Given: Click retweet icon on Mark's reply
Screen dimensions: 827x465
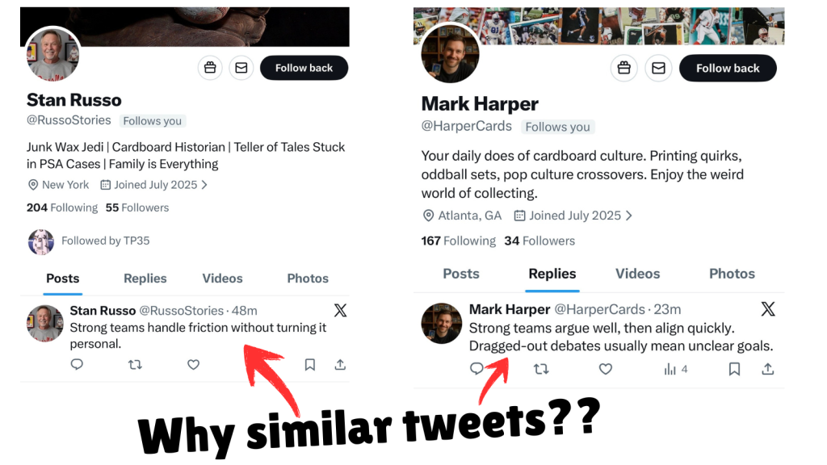Looking at the screenshot, I should pyautogui.click(x=541, y=369).
